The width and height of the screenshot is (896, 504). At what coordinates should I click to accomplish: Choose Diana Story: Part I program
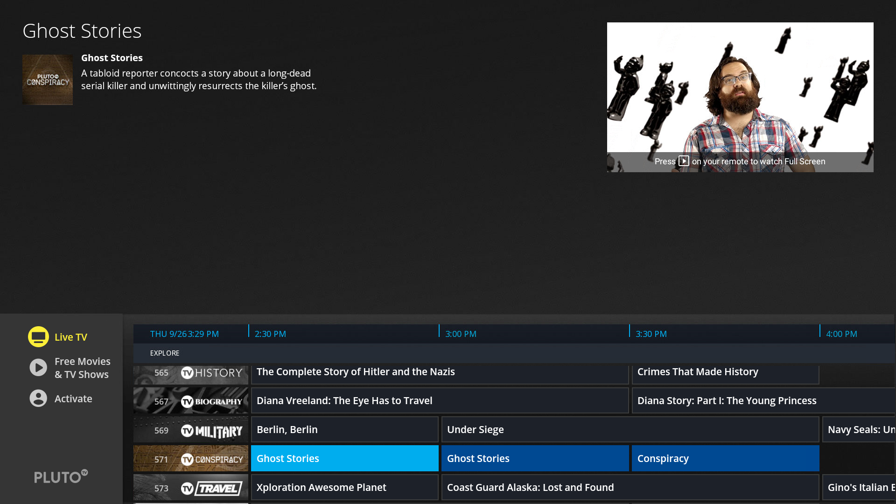coord(763,401)
